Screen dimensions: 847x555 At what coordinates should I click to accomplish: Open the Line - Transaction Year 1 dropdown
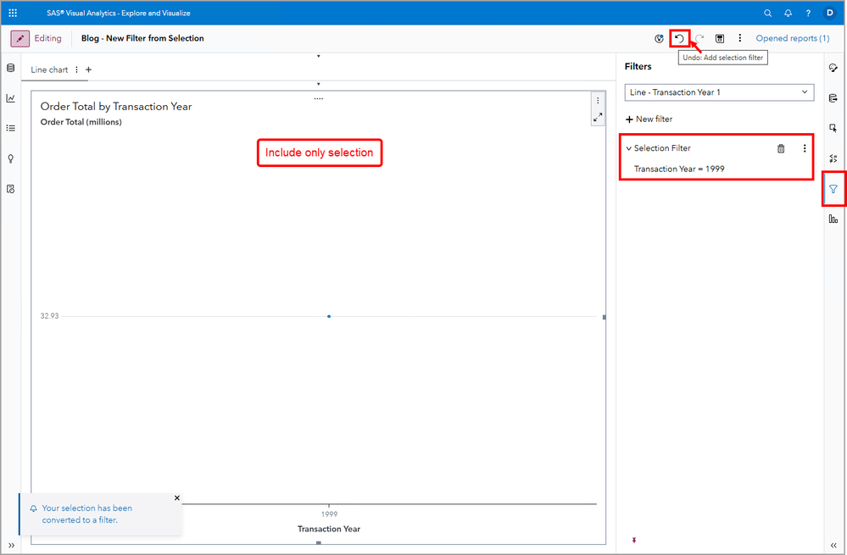click(x=719, y=92)
